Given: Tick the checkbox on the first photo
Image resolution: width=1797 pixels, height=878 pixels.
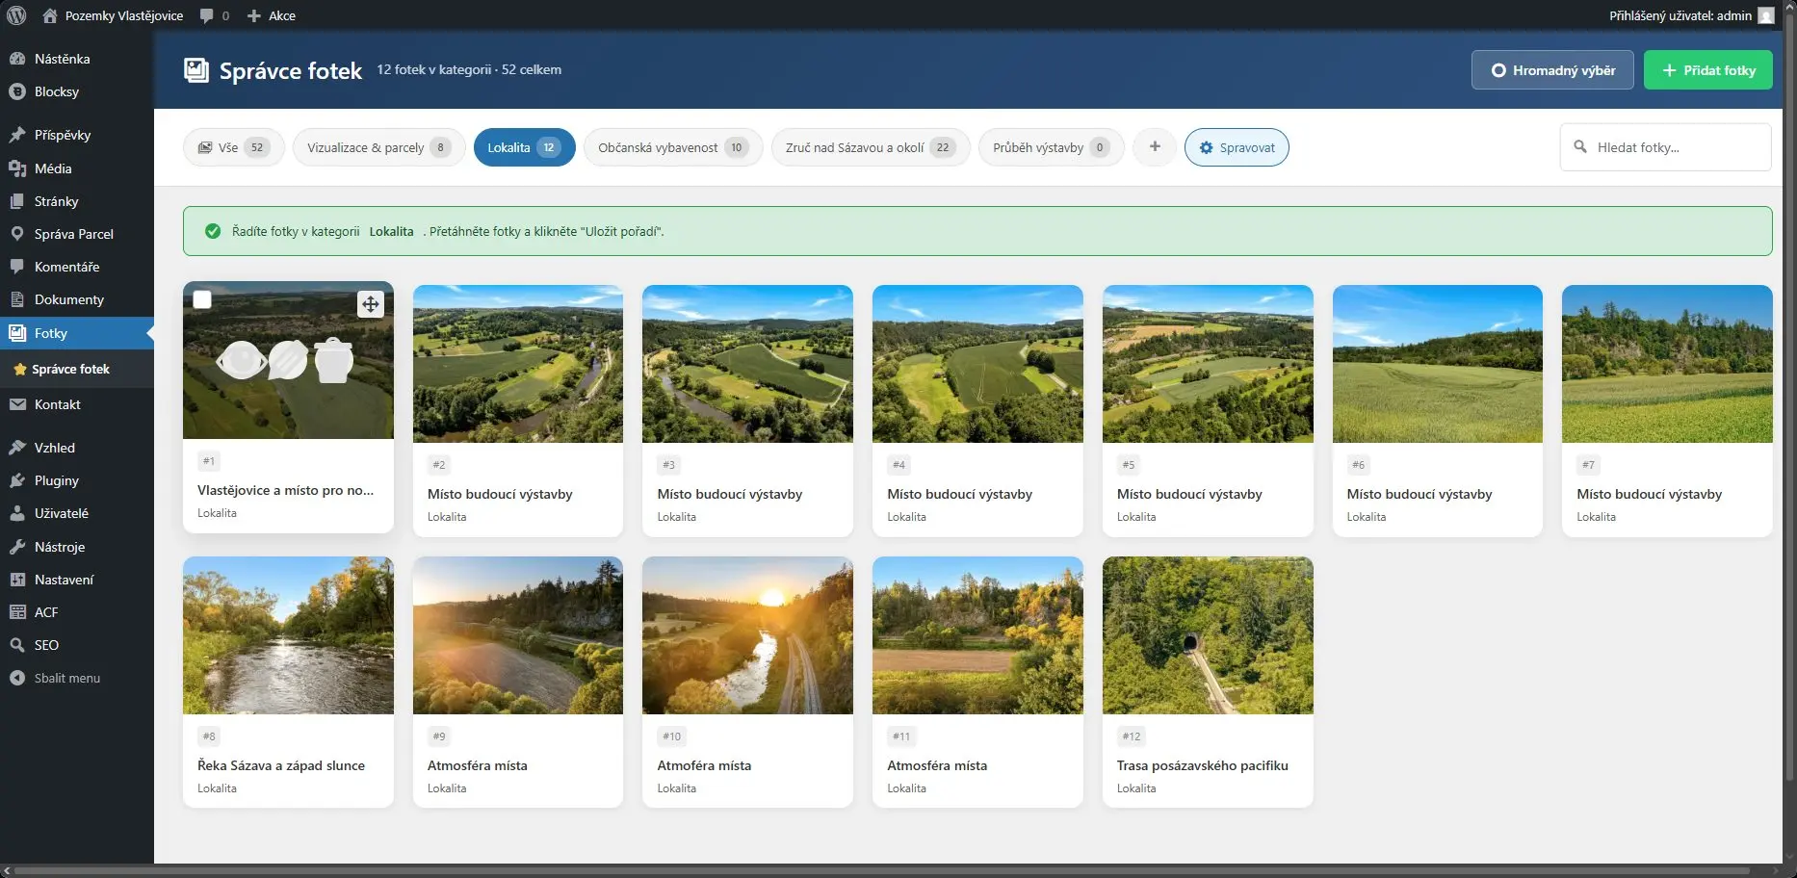Looking at the screenshot, I should tap(202, 299).
